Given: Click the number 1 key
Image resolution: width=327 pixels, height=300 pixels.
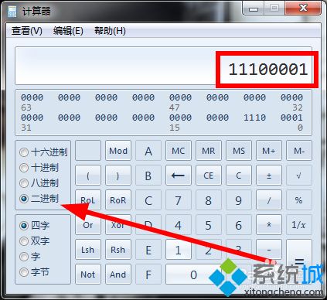Looking at the screenshot, I should click(179, 250).
